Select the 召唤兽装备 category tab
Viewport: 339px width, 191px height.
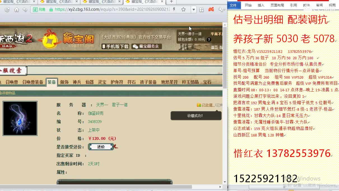point(33,82)
